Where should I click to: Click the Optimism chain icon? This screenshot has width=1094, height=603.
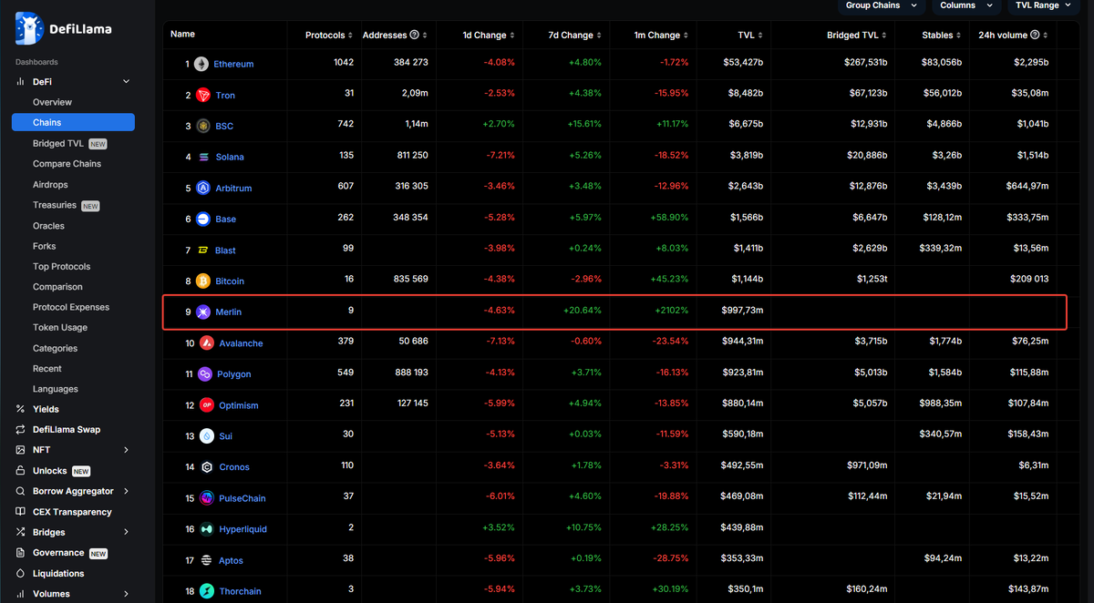[207, 404]
